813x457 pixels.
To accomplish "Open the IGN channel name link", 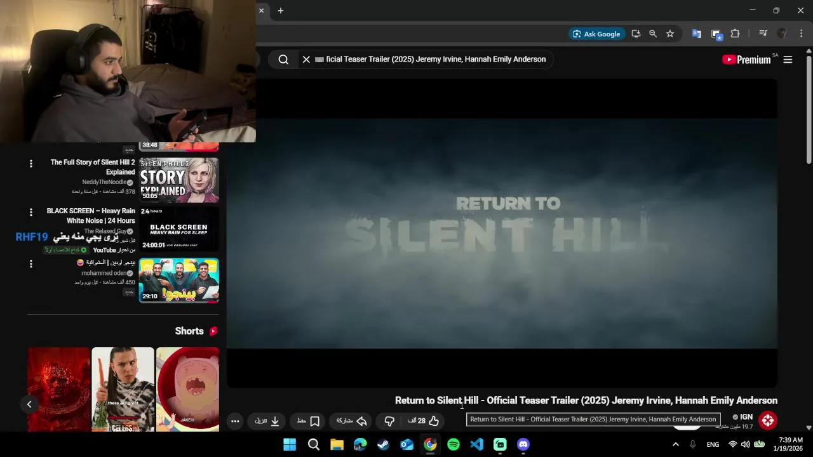I will click(746, 417).
